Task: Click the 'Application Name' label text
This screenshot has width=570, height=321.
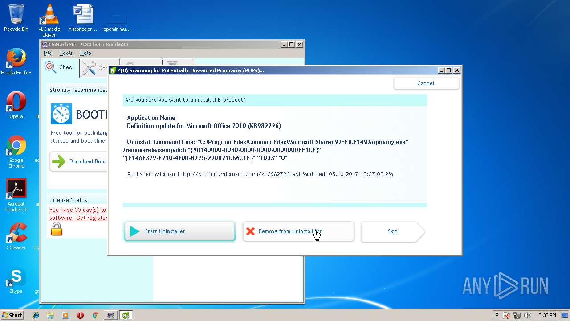Action: click(x=151, y=118)
